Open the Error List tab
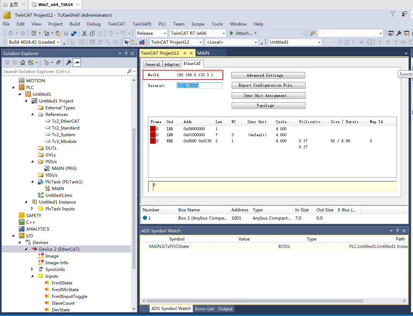Image resolution: width=413 pixels, height=316 pixels. click(x=204, y=309)
